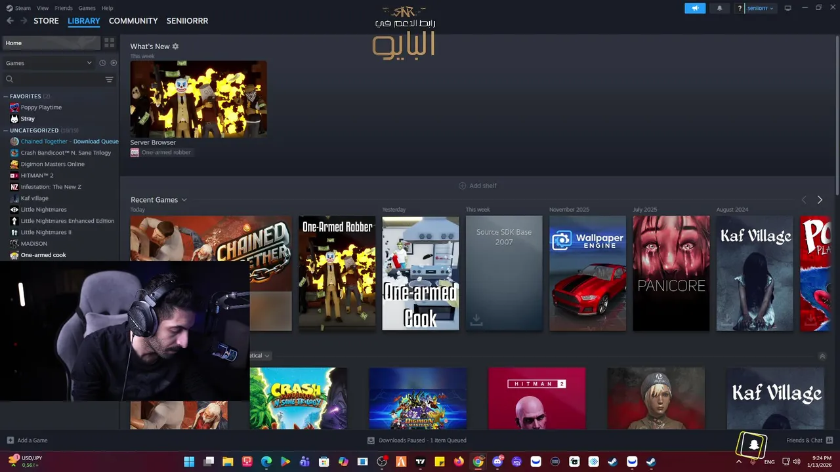Open the Games menu
Viewport: 840px width, 472px height.
pyautogui.click(x=87, y=8)
